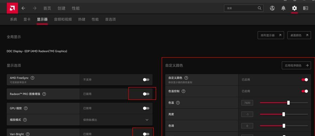
Task: Open the 创建 tab
Action: (61, 8)
